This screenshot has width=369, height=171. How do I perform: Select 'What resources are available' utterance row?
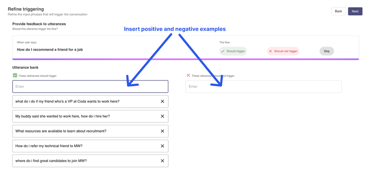[90, 131]
